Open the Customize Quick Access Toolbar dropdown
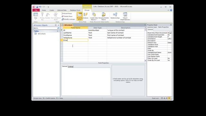 tap(48, 7)
